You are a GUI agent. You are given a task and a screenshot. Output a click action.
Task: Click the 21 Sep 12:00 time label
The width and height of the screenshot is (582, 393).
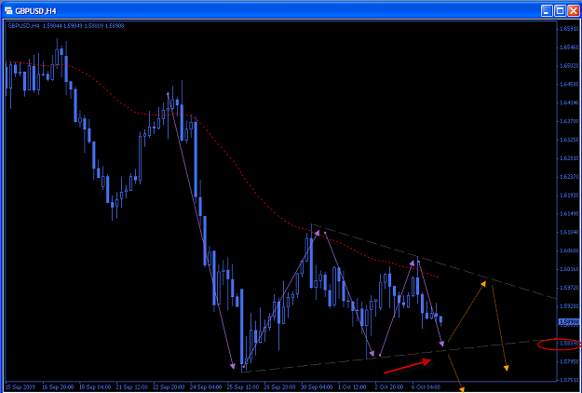pos(132,386)
